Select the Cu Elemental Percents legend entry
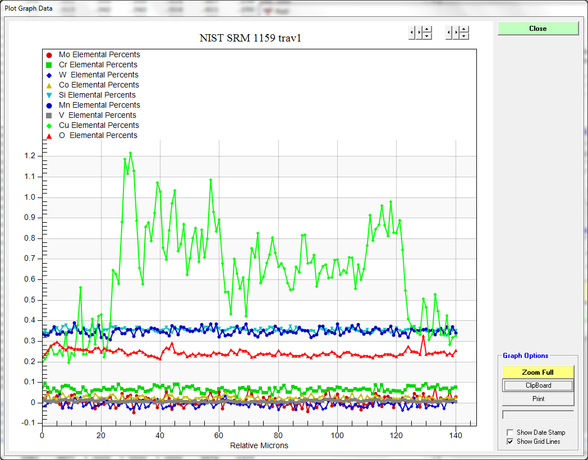This screenshot has height=460, width=588. (99, 125)
